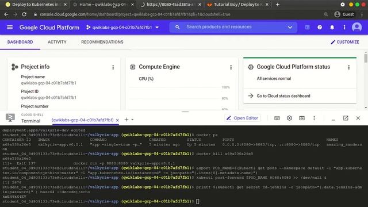The width and height of the screenshot is (368, 207).
Task: Click the Google account avatar
Action: coord(356,27)
